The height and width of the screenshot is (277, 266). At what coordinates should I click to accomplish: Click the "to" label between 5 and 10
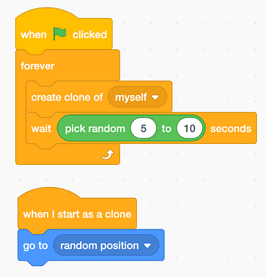click(167, 129)
